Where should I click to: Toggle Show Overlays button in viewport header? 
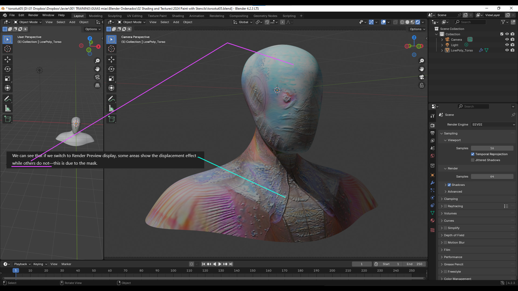(x=383, y=22)
